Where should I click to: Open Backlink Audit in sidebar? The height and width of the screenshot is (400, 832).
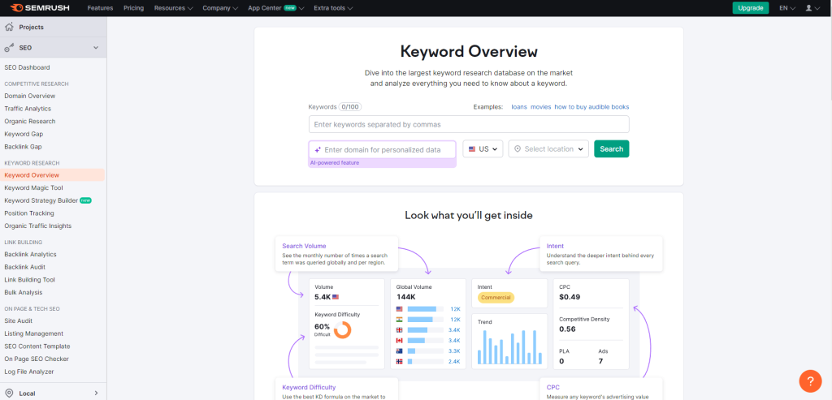(x=25, y=267)
